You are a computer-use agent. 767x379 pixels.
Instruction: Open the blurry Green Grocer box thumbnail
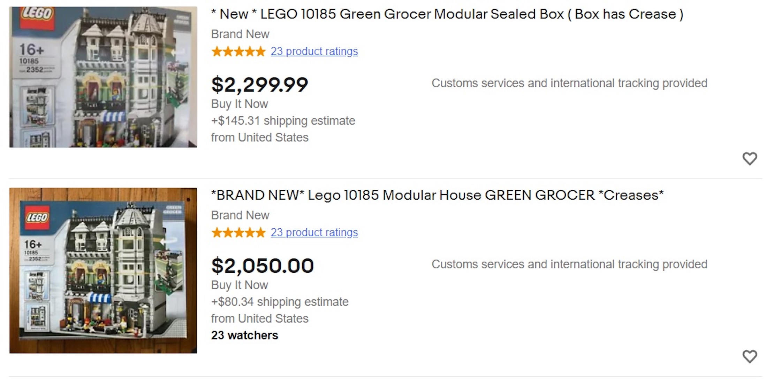[103, 77]
